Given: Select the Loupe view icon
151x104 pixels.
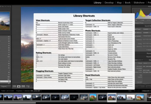Looking at the screenshot, I should pyautogui.click(x=19, y=86).
